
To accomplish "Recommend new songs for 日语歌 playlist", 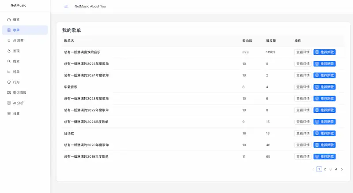I will [x=324, y=134].
